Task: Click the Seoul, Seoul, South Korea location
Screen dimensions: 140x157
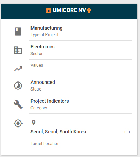Action: coord(58,132)
